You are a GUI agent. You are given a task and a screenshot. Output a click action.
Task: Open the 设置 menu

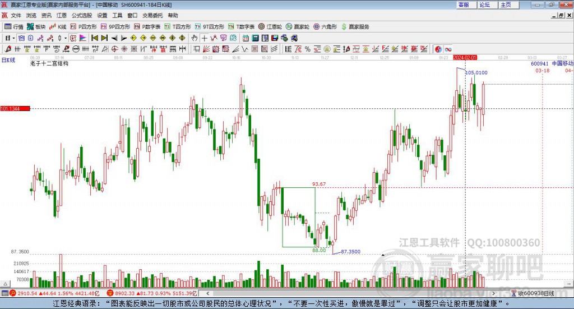coord(102,15)
